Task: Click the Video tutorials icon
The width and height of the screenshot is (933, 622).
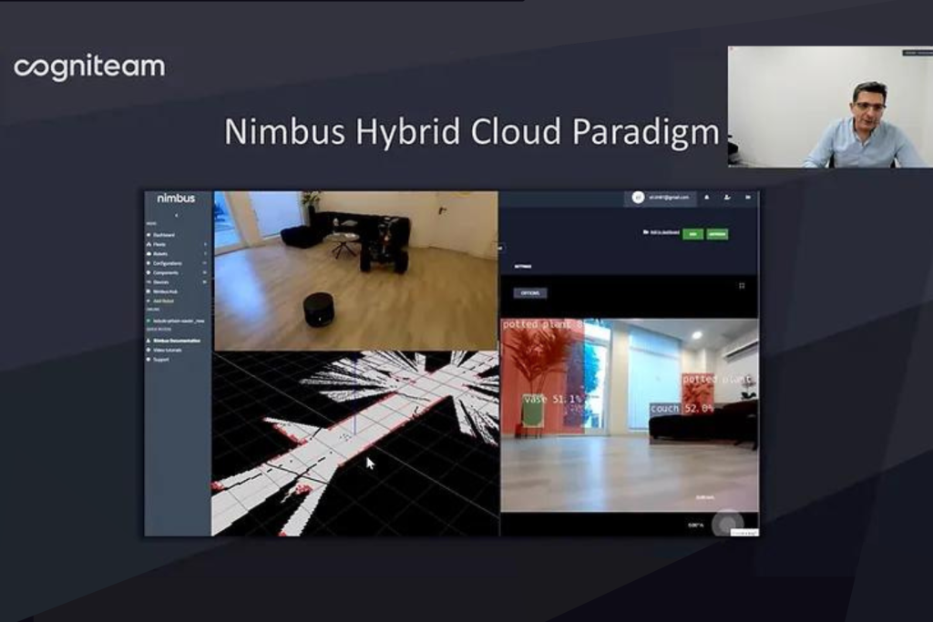Action: pos(149,351)
